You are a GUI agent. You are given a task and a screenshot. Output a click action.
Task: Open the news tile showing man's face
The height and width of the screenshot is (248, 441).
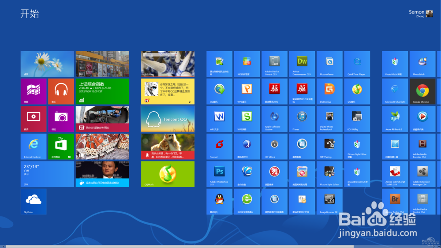[102, 174]
